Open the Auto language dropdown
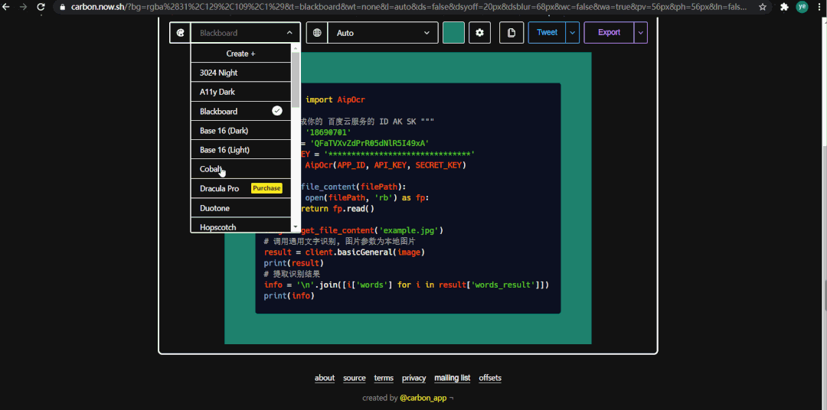The width and height of the screenshot is (827, 410). [x=382, y=33]
